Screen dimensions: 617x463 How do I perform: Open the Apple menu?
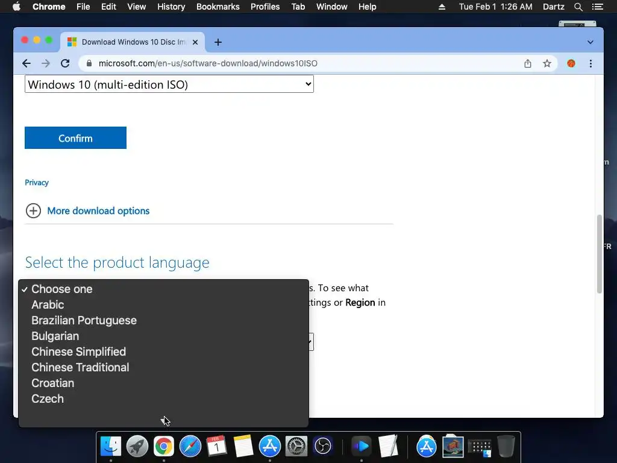(x=16, y=7)
